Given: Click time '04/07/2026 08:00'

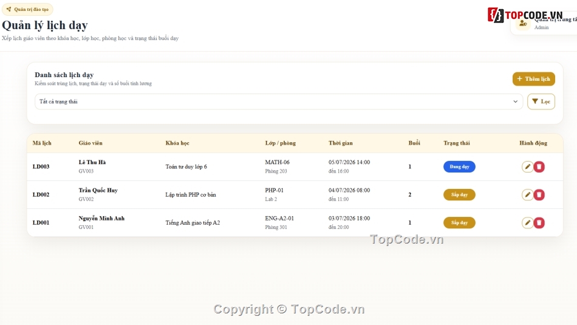Looking at the screenshot, I should pos(349,190).
